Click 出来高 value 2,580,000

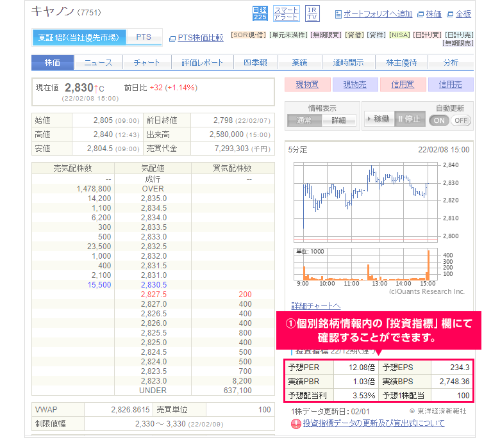coord(226,134)
